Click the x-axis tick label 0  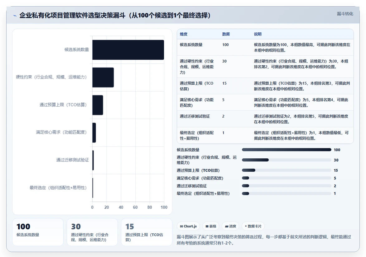(x=92, y=207)
